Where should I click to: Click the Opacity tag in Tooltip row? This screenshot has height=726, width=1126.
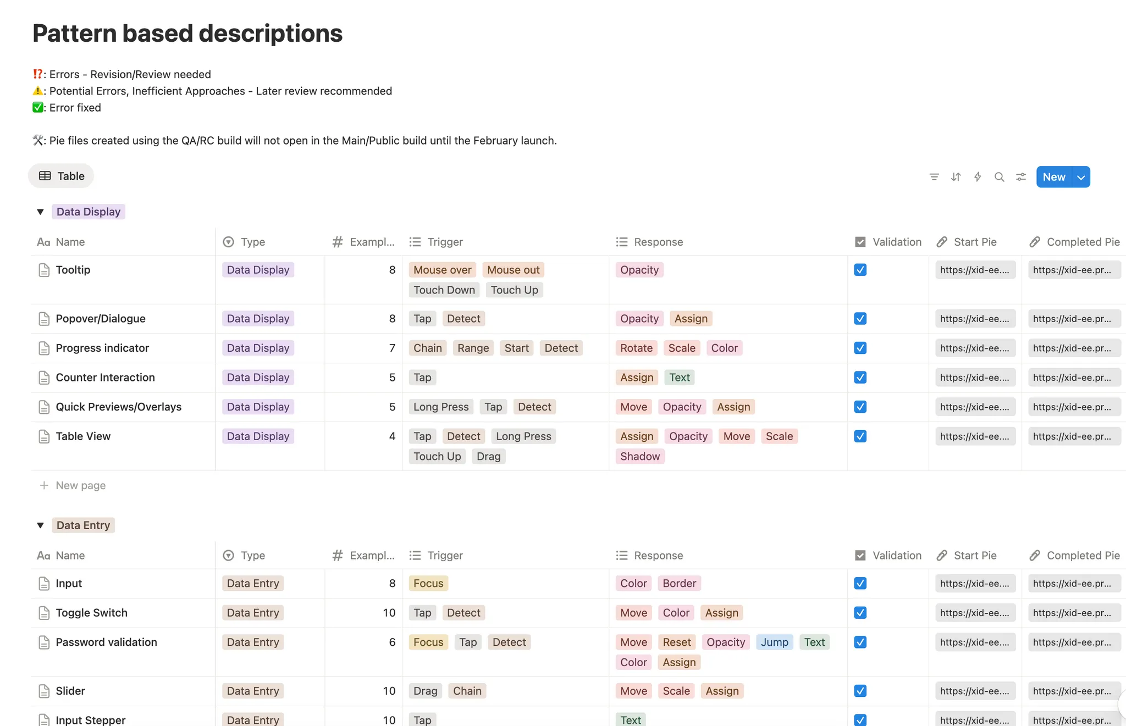click(639, 270)
